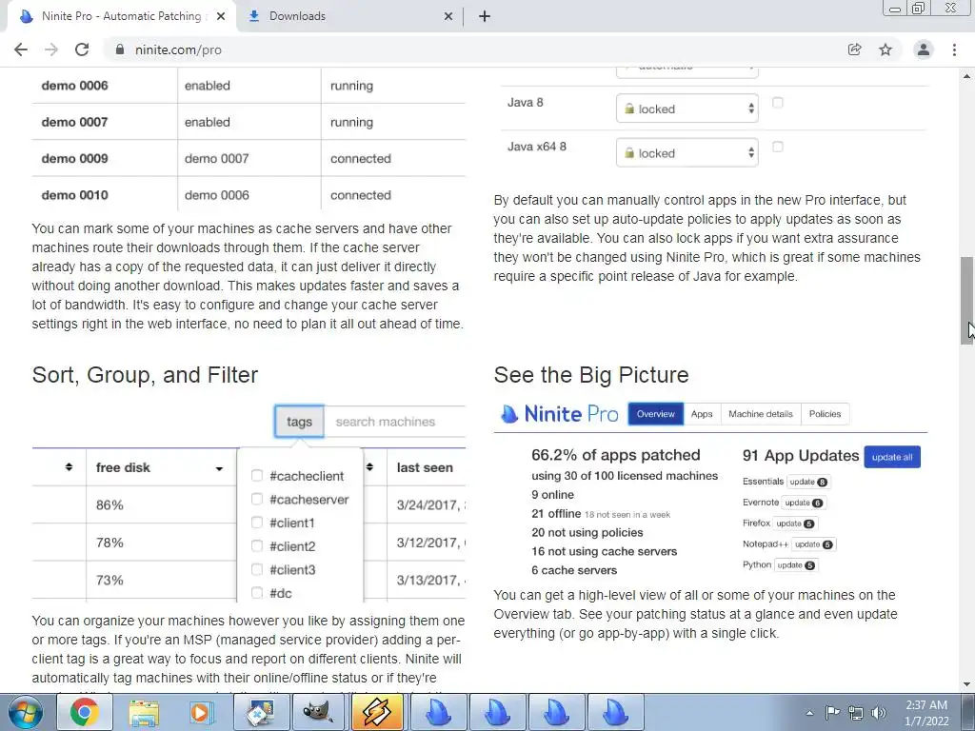Open Windows Media Player from the taskbar
975x731 pixels.
pyautogui.click(x=202, y=712)
